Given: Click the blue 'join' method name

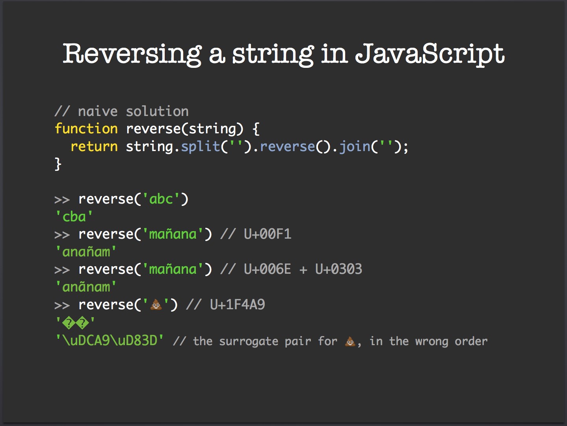Looking at the screenshot, I should pyautogui.click(x=355, y=147).
